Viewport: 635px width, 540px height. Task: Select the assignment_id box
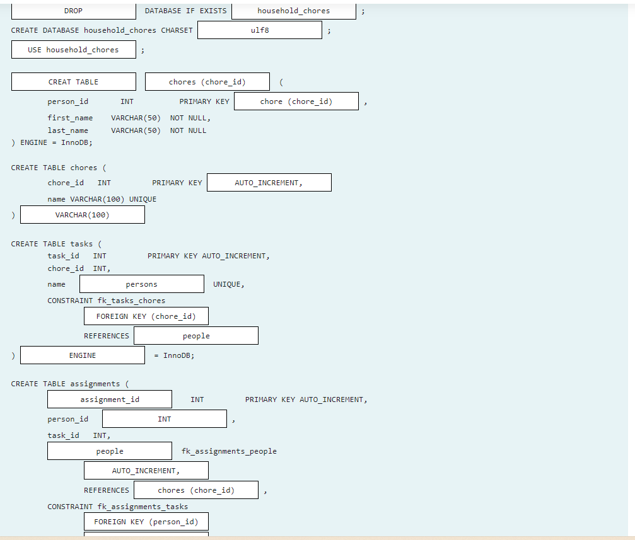(109, 399)
